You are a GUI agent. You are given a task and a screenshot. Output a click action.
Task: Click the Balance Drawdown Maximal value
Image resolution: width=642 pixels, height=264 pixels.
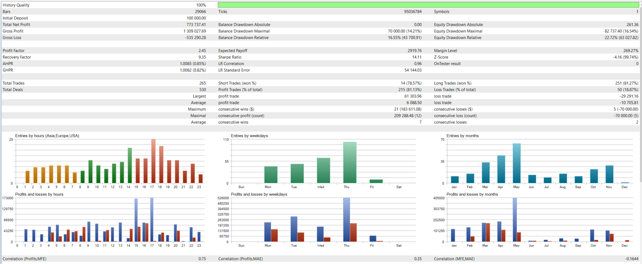tap(405, 31)
